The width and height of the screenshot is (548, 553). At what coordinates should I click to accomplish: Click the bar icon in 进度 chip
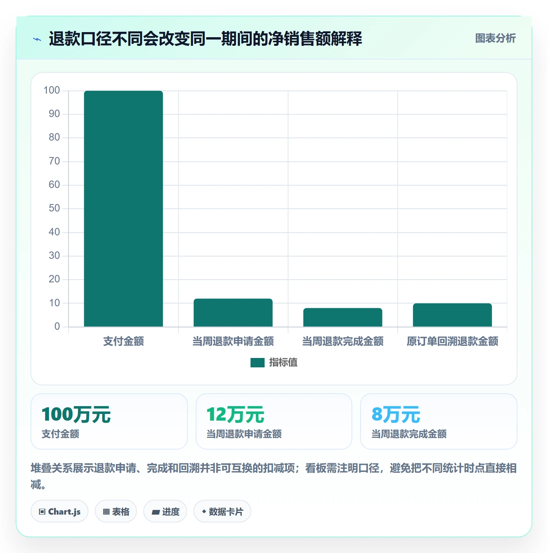(x=155, y=512)
